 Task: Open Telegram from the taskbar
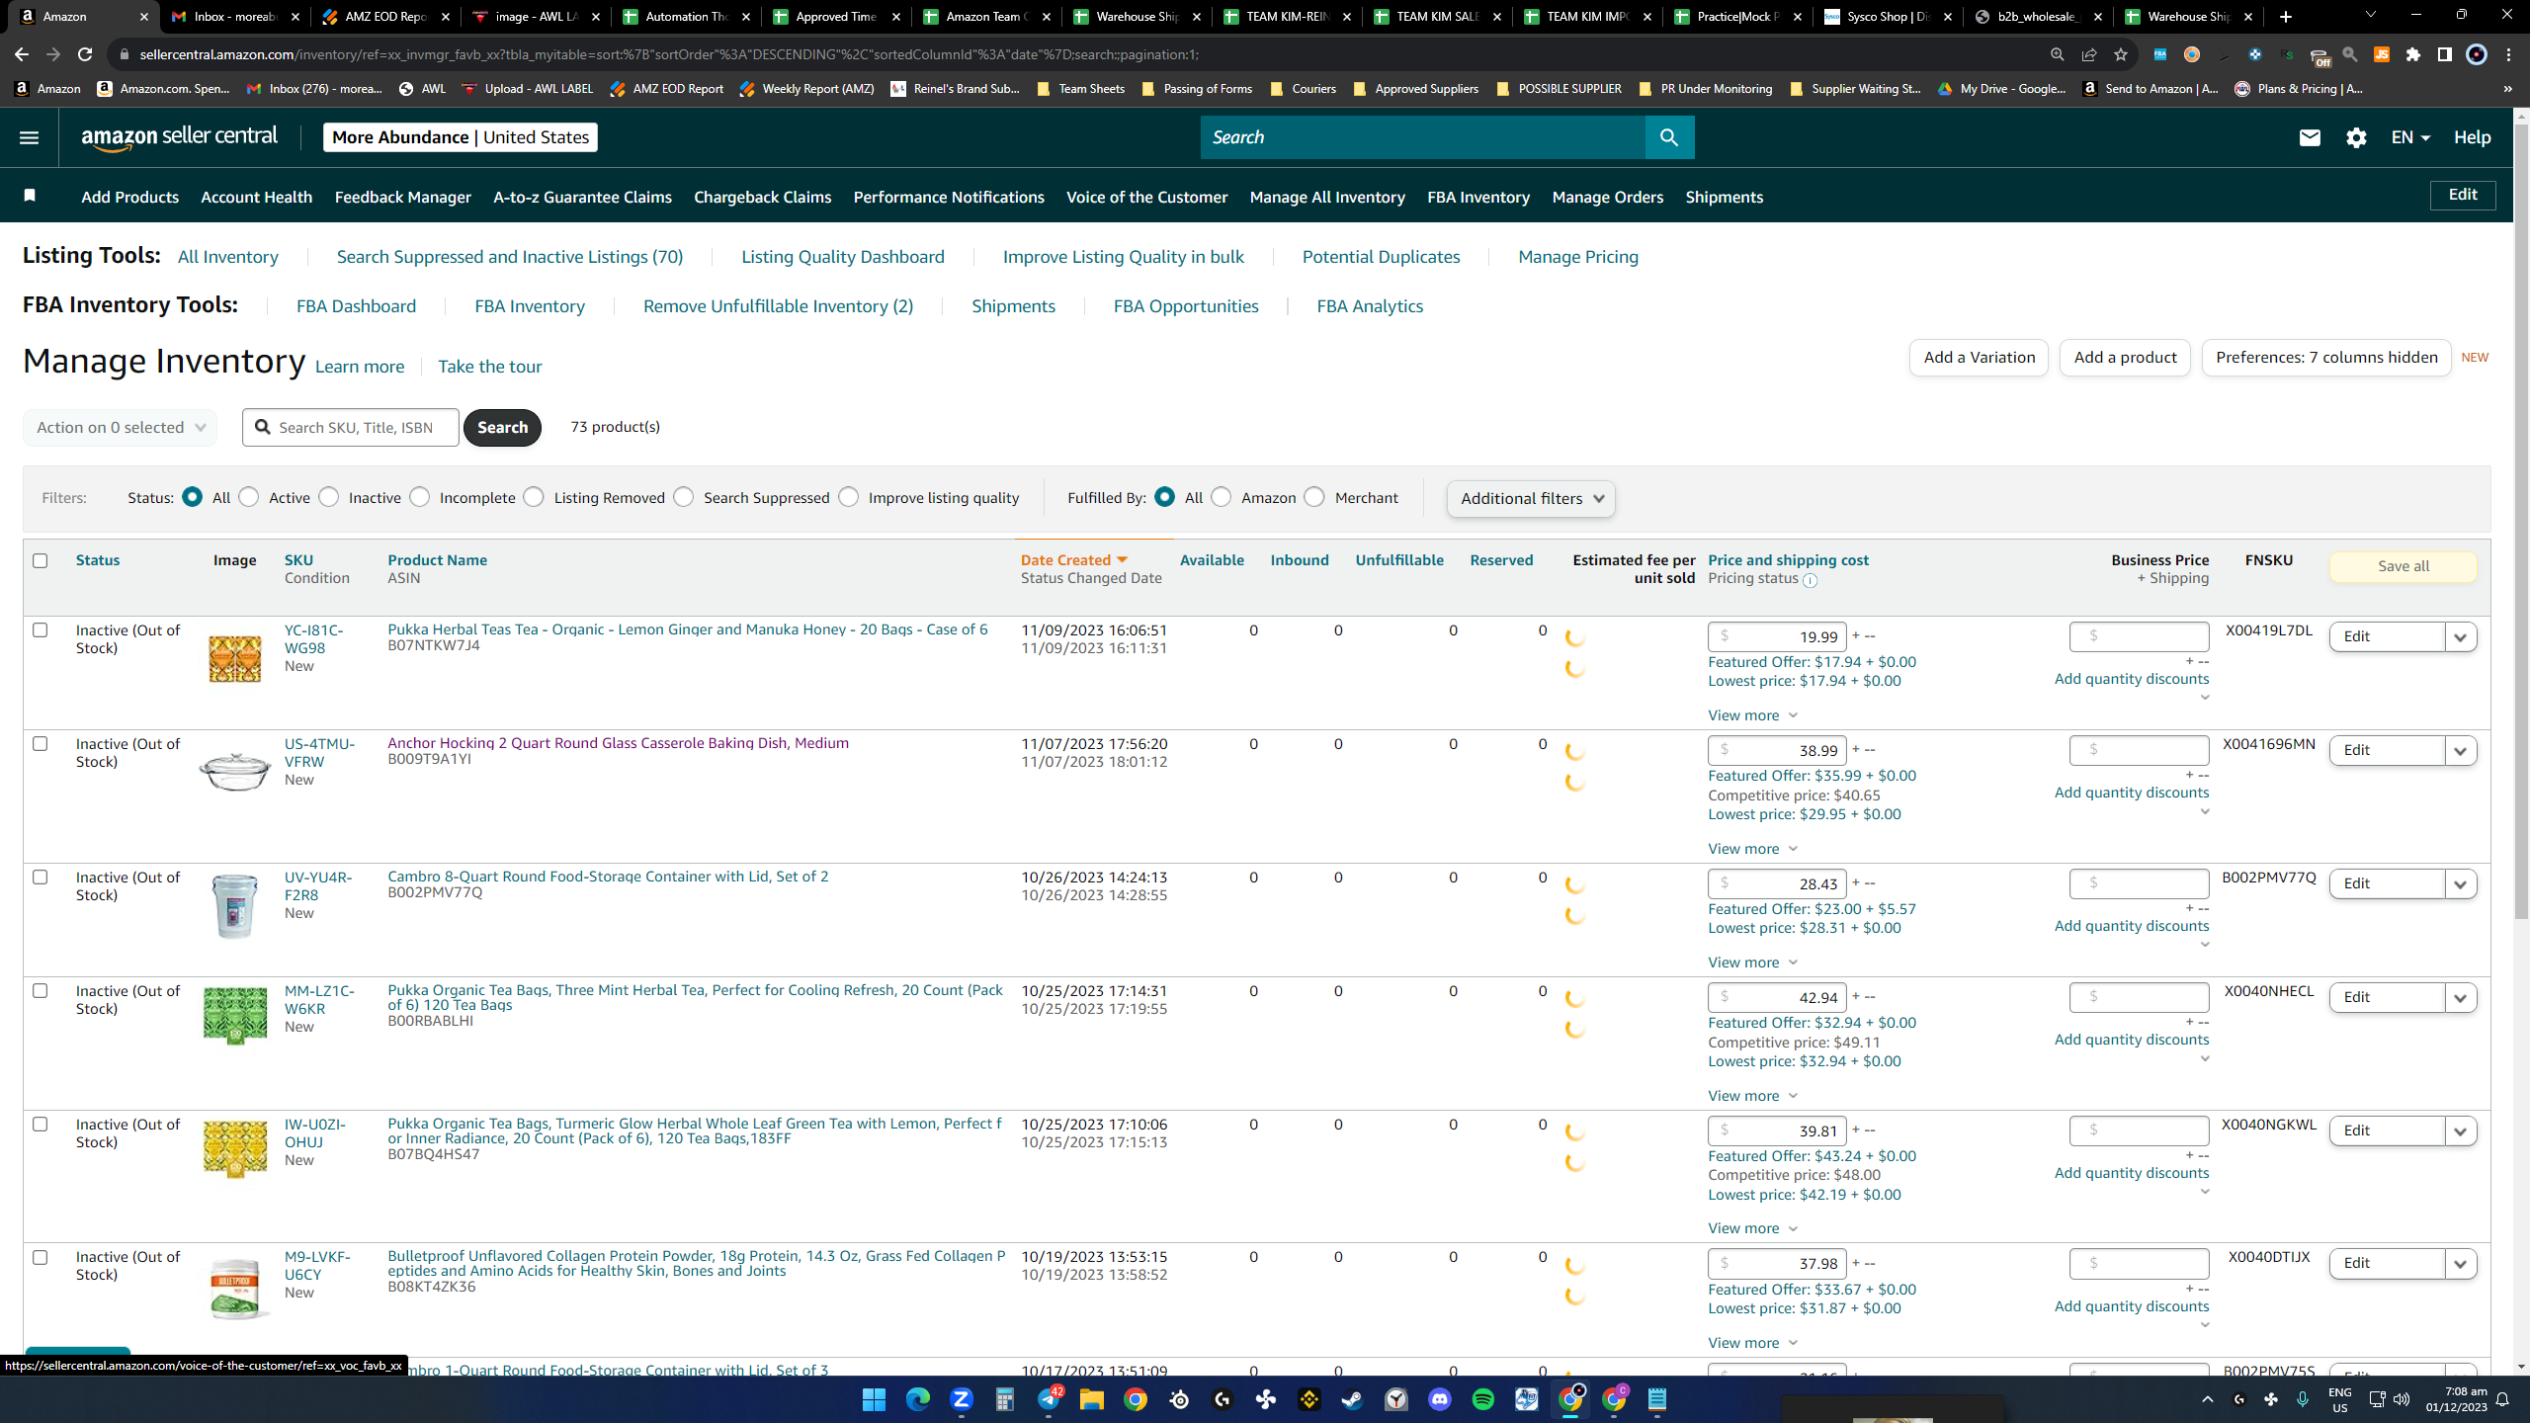click(x=1049, y=1399)
